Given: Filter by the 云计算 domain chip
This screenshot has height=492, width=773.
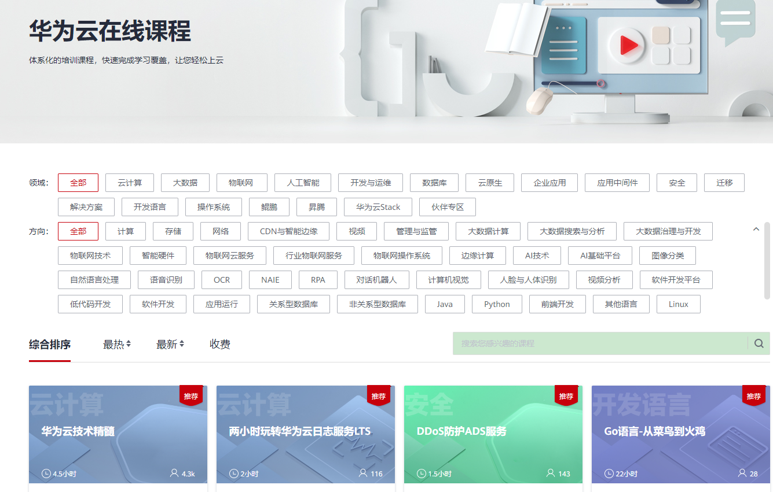Looking at the screenshot, I should click(130, 183).
